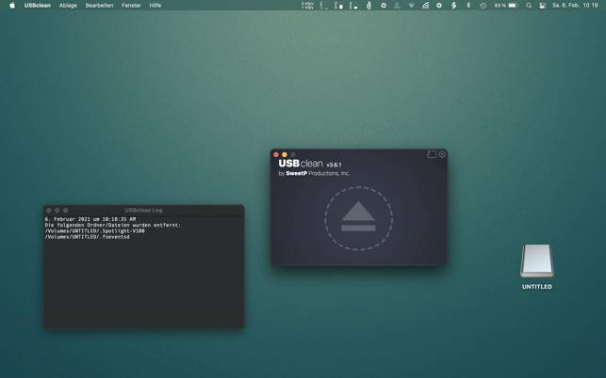606x378 pixels.
Task: Open the Ablage menu
Action: [x=68, y=6]
